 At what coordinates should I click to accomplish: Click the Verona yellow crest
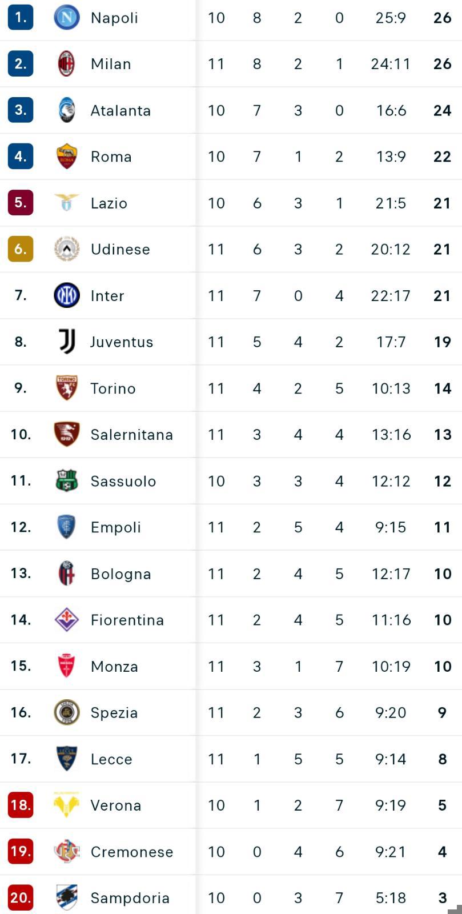(67, 805)
